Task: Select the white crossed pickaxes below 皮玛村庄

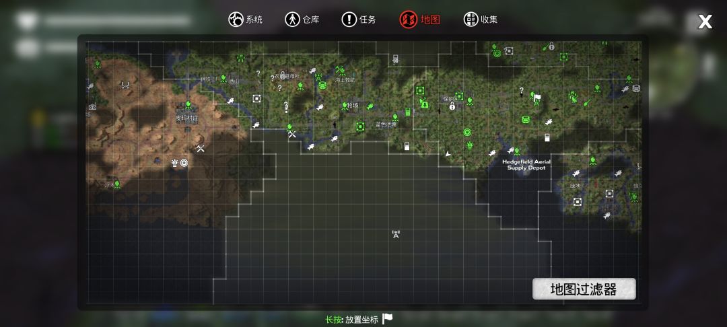Action: pyautogui.click(x=201, y=149)
